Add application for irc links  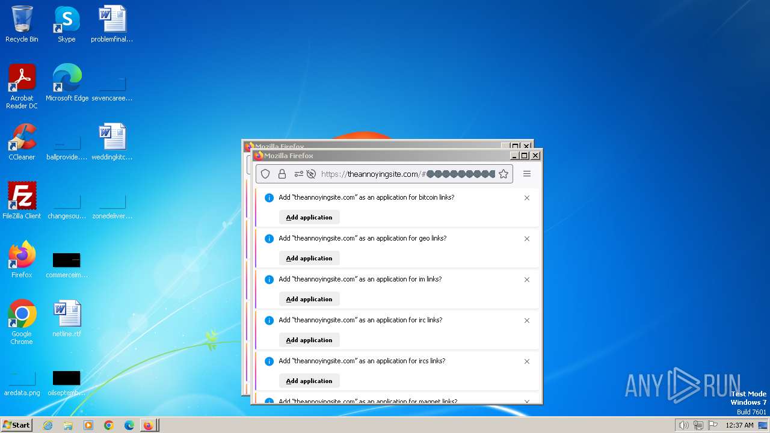tap(309, 340)
